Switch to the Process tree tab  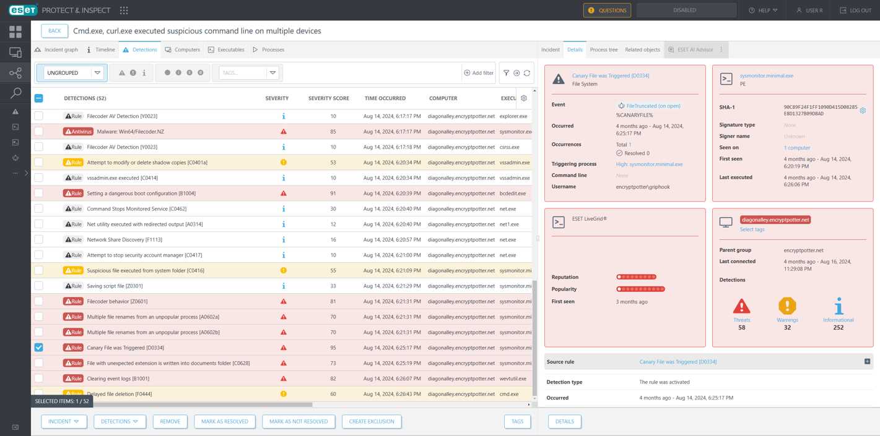click(x=603, y=49)
